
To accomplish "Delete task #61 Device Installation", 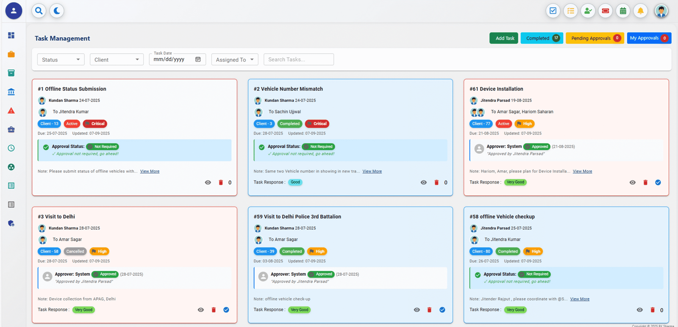I will click(645, 182).
